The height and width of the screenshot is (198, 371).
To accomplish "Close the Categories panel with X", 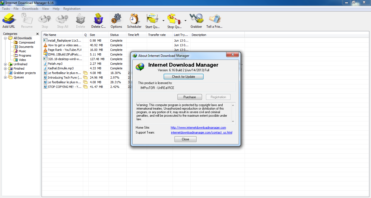I will click(x=38, y=34).
